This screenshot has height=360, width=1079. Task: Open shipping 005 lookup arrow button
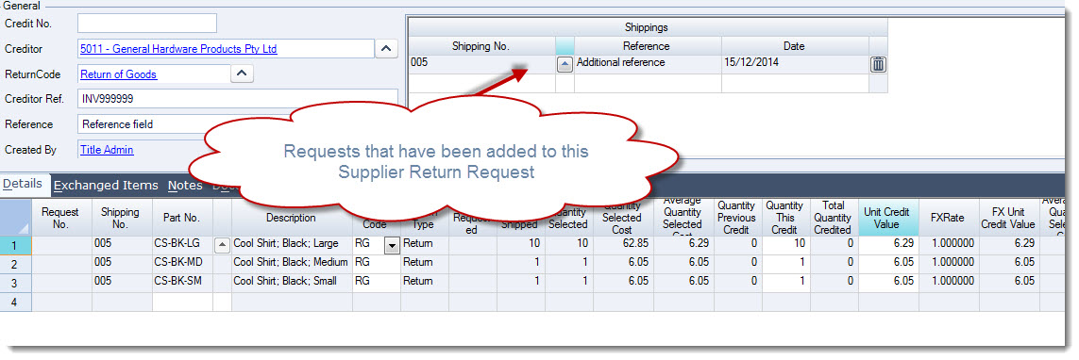[x=565, y=65]
